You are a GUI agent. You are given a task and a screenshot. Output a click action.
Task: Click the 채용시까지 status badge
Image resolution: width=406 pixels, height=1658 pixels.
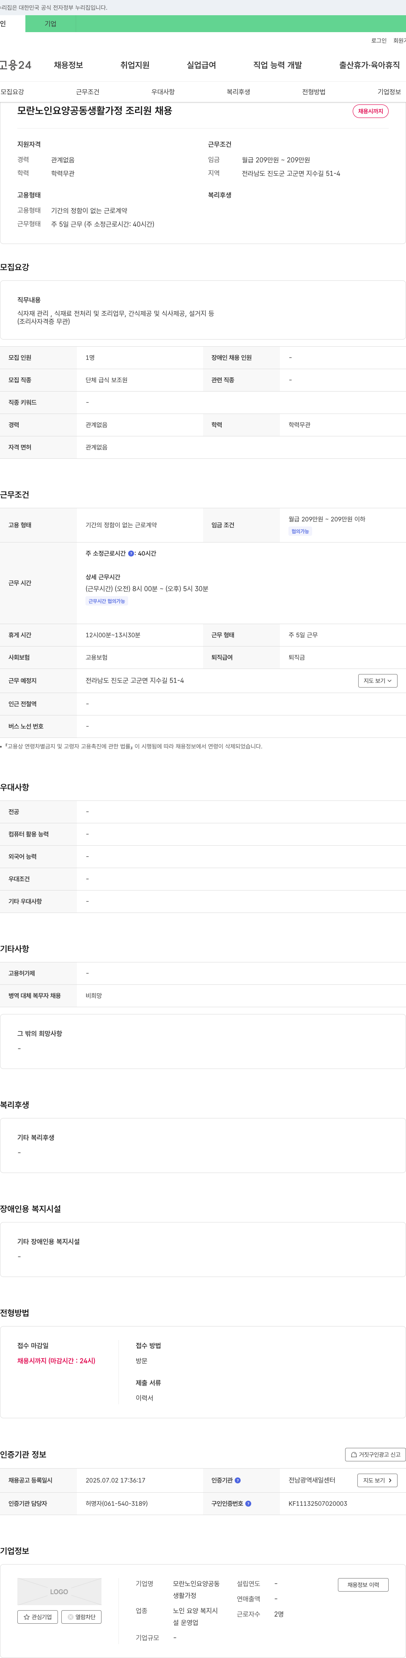pos(370,111)
